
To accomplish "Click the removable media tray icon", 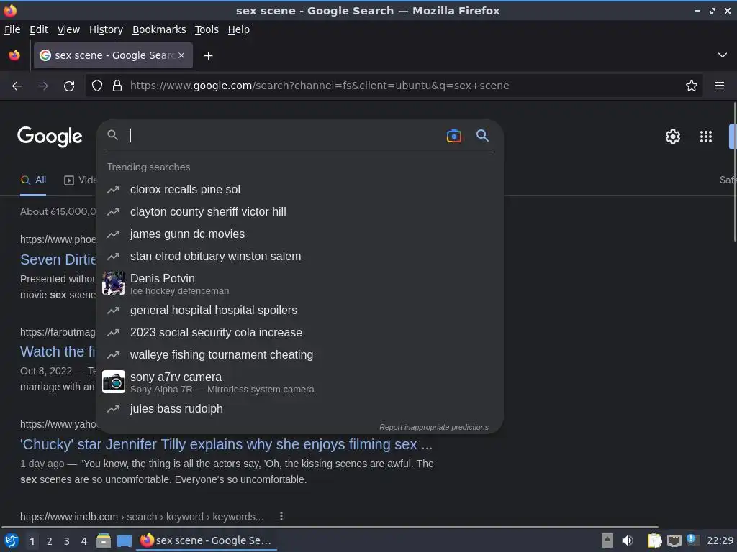I will click(x=607, y=540).
